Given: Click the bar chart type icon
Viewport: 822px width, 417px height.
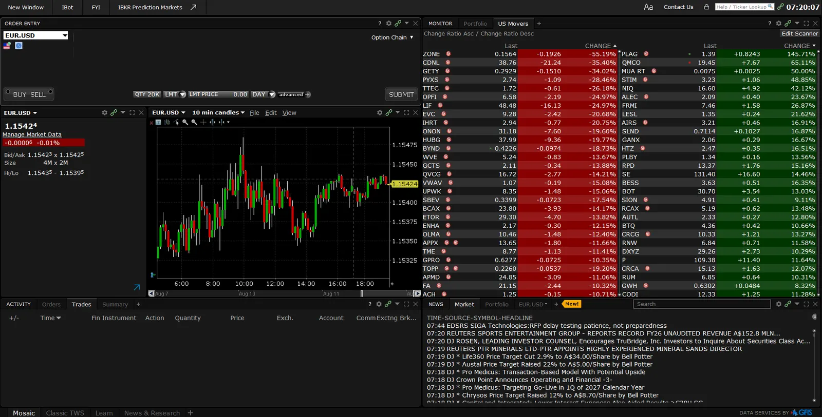Looking at the screenshot, I should [167, 122].
